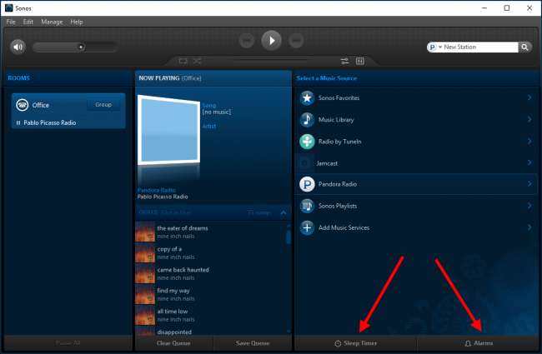Image resolution: width=542 pixels, height=354 pixels.
Task: Expand Jamcast with its chevron
Action: (529, 162)
